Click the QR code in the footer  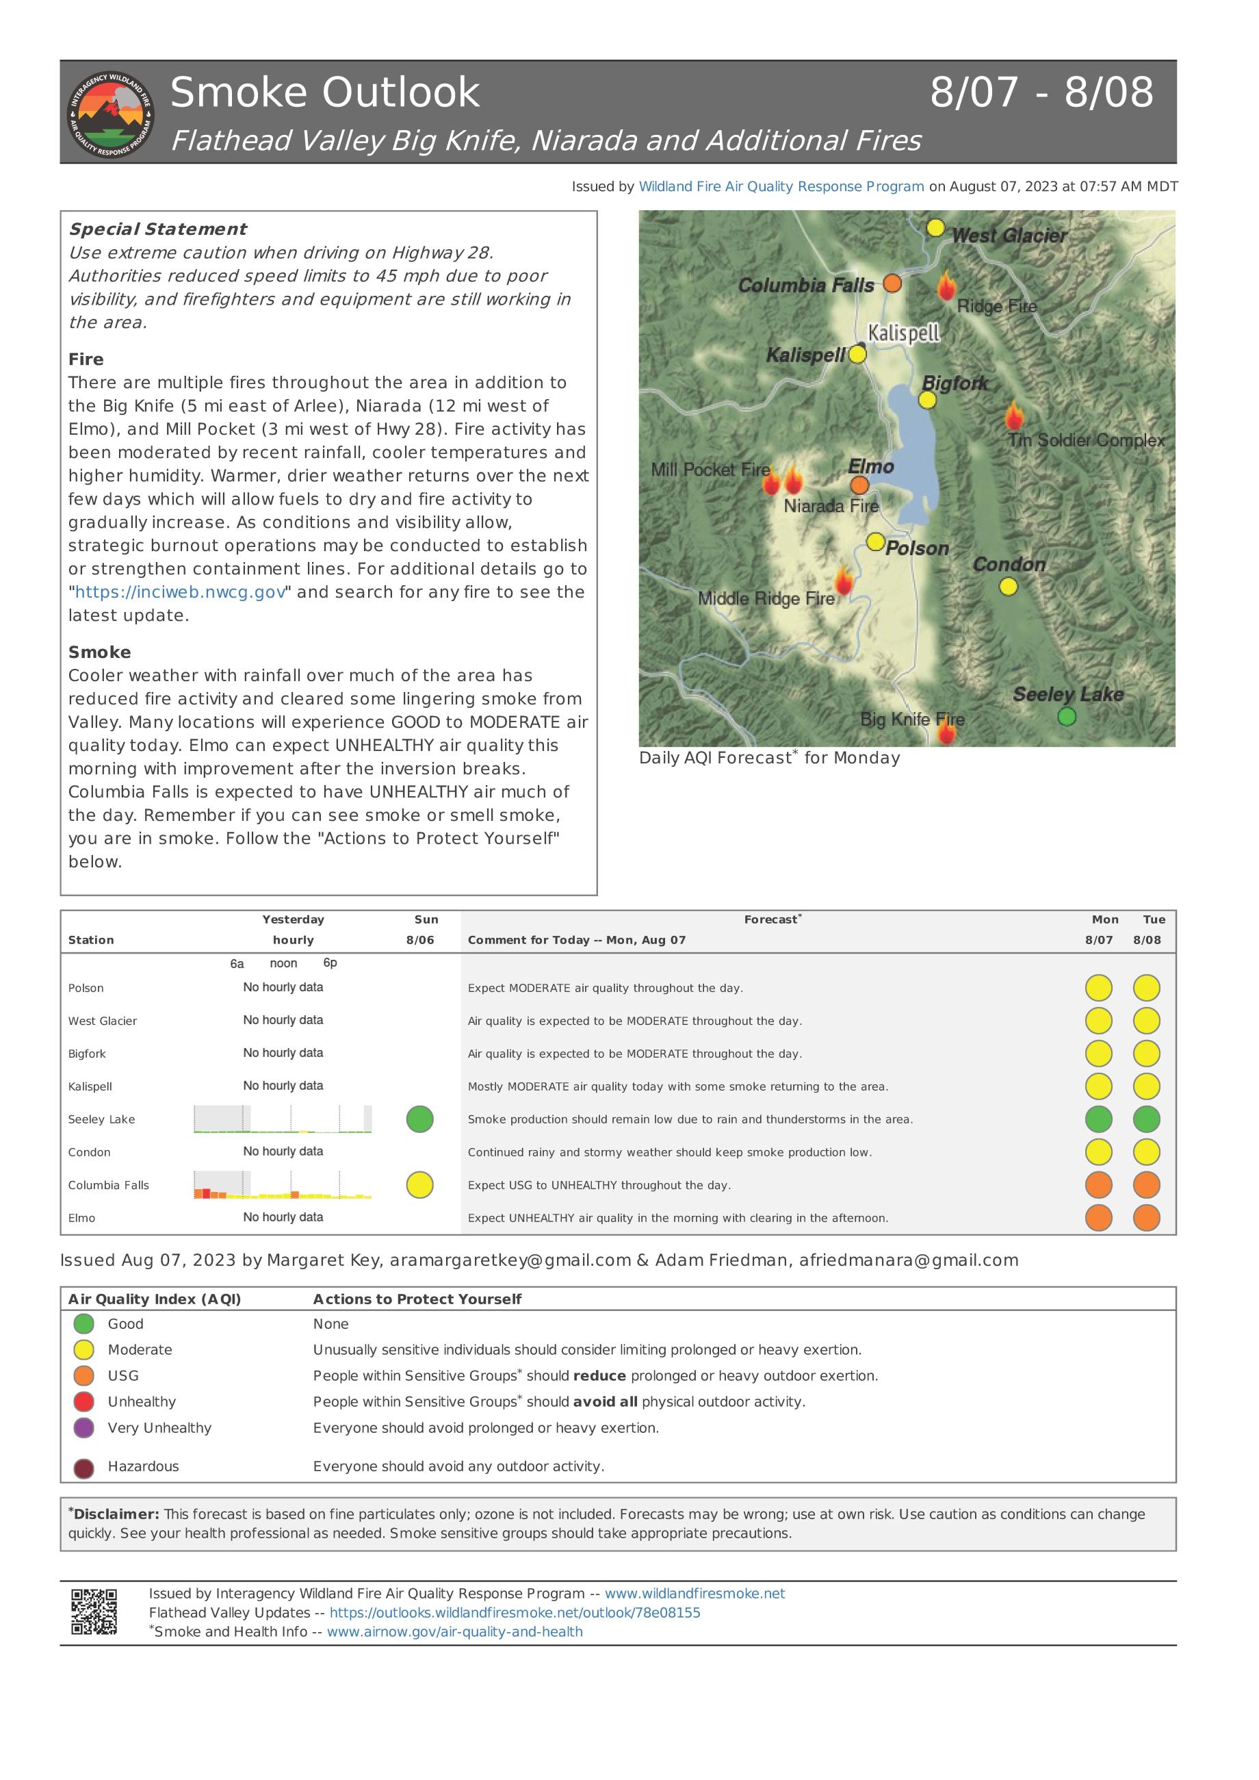pos(94,1612)
